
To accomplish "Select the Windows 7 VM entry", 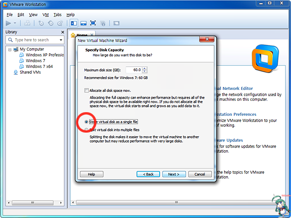I will [35, 61].
